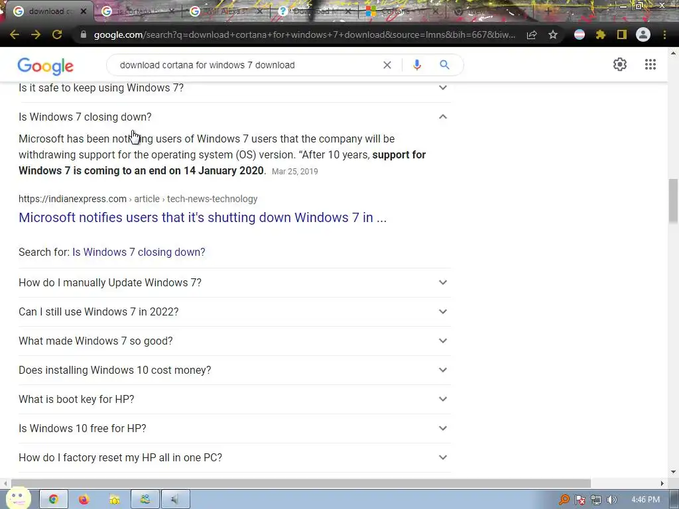The width and height of the screenshot is (679, 509).
Task: Open Chrome's three-dot menu
Action: [664, 34]
